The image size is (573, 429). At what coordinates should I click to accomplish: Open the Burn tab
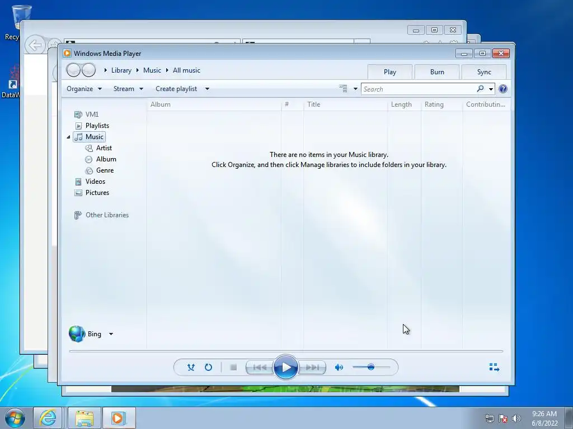coord(437,72)
